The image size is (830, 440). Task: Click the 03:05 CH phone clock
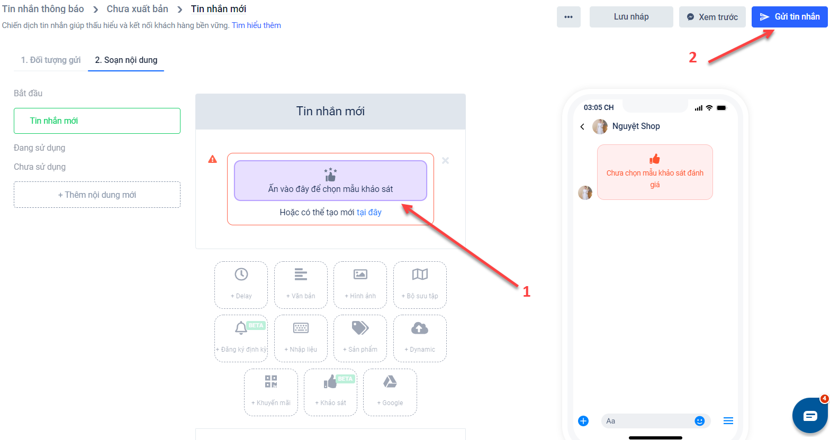pyautogui.click(x=599, y=107)
